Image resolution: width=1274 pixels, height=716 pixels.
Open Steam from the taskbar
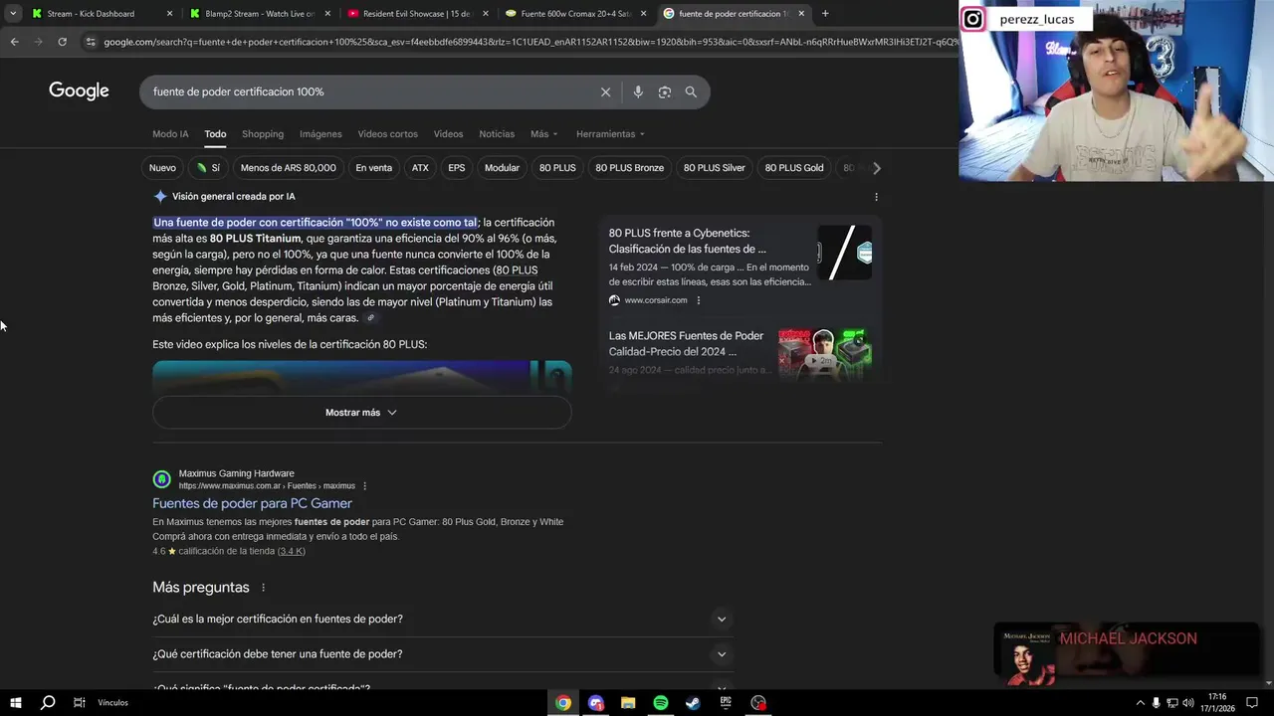tap(693, 703)
